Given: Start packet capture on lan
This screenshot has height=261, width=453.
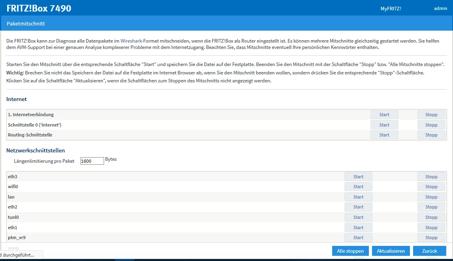Looking at the screenshot, I should point(358,197).
